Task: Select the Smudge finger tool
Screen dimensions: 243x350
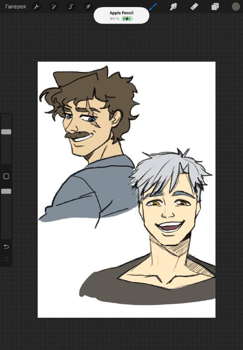Action: click(x=174, y=7)
